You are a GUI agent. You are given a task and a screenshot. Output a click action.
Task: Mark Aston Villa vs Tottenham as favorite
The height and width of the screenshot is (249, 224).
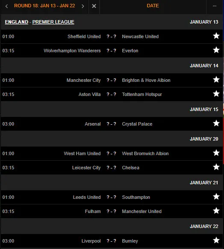click(216, 94)
